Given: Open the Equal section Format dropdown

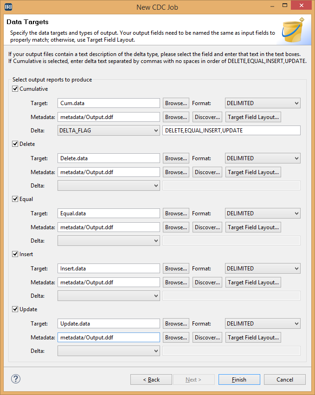Looking at the screenshot, I should [263, 213].
